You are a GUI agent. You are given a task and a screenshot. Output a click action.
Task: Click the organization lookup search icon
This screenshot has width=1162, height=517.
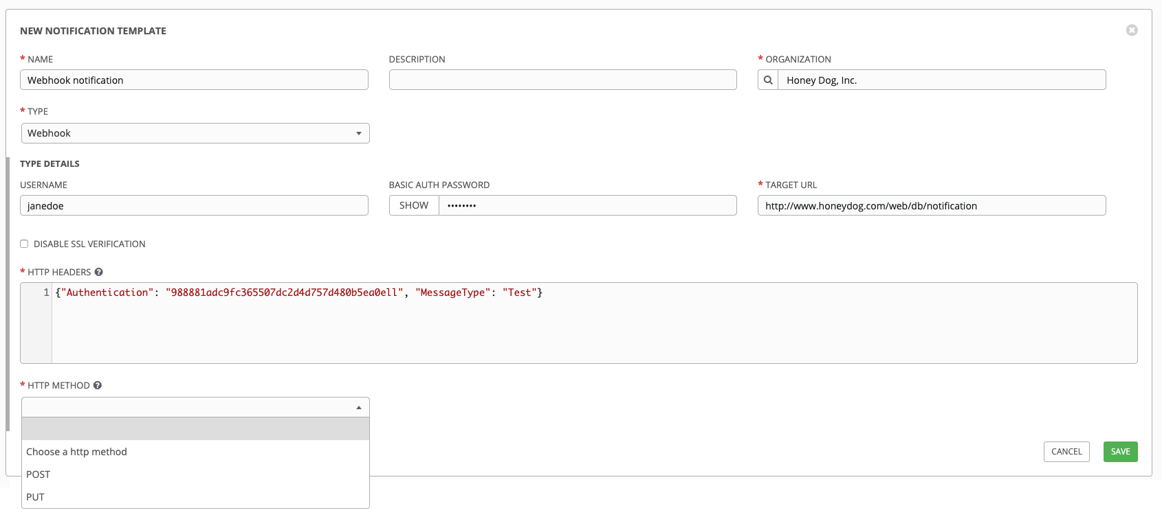tap(768, 80)
